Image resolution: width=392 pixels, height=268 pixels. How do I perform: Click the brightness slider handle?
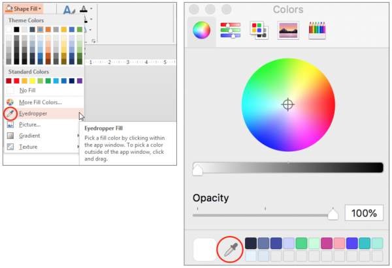coord(197,170)
